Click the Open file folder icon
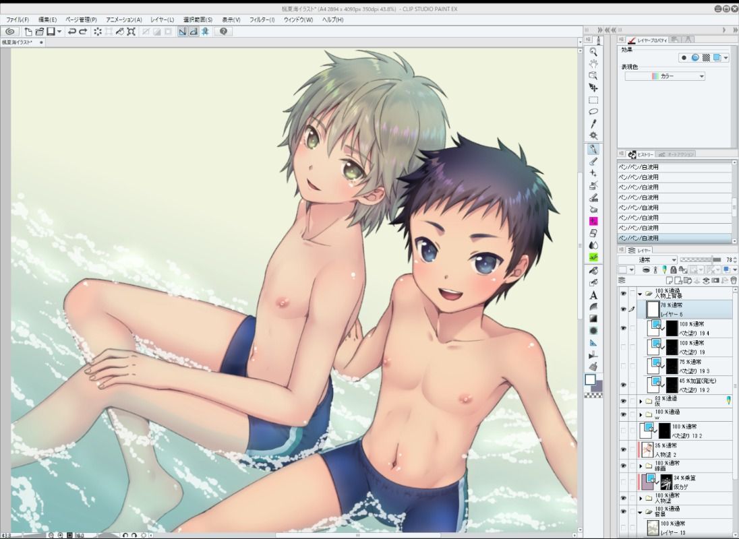 click(40, 32)
